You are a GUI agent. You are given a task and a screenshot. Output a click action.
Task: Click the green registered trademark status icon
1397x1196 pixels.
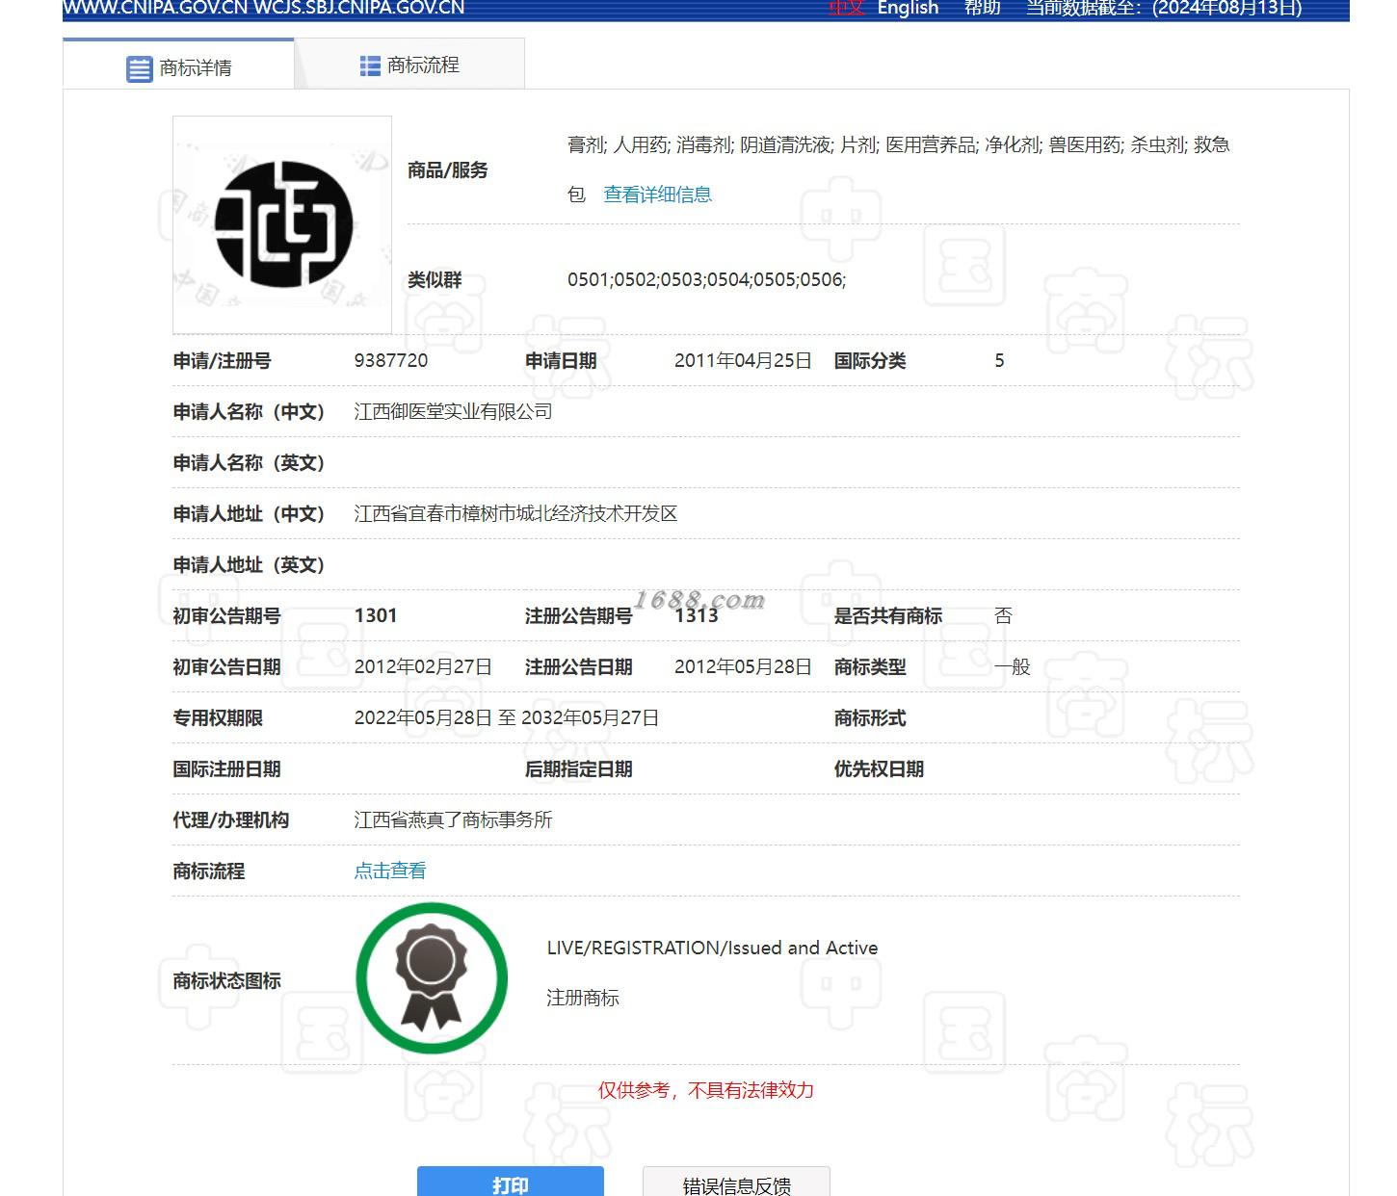tap(432, 978)
